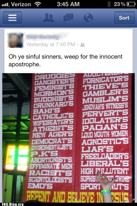Tap the Wi-Fi icon in status bar
This screenshot has width=137, height=206.
(38, 4)
